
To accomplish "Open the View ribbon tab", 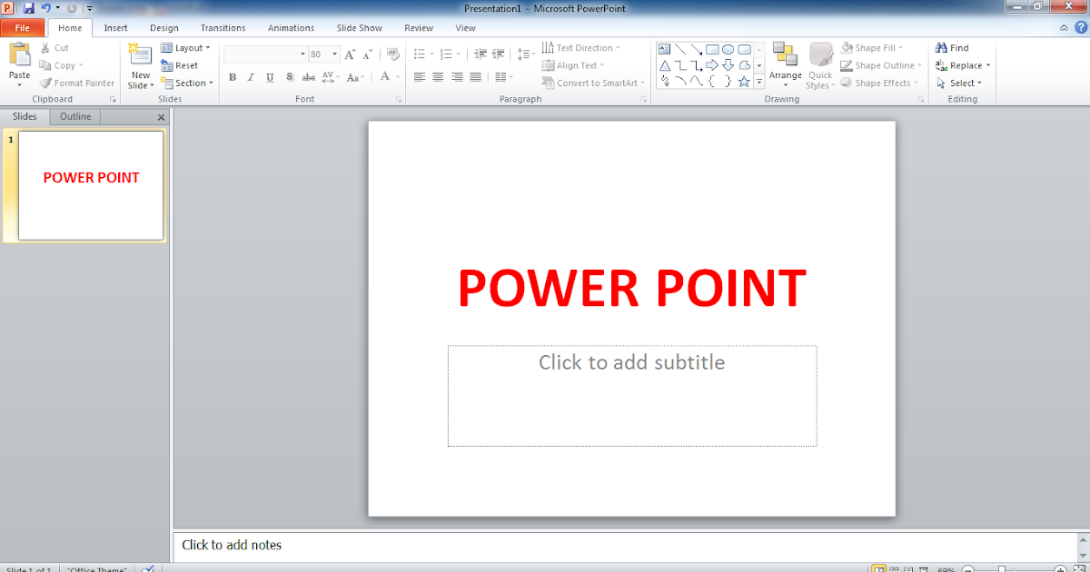I will [x=465, y=28].
